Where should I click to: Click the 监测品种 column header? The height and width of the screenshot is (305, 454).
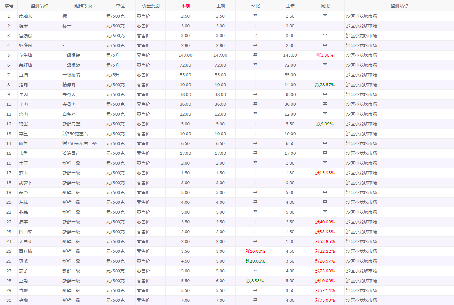coord(39,6)
